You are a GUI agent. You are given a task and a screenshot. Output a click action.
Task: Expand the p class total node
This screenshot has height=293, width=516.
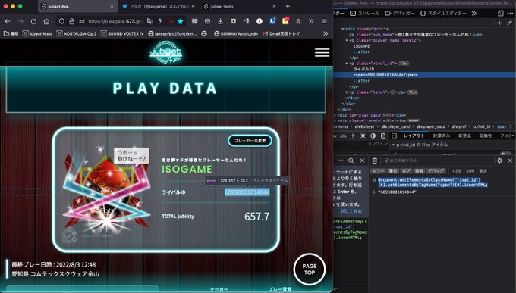347,92
